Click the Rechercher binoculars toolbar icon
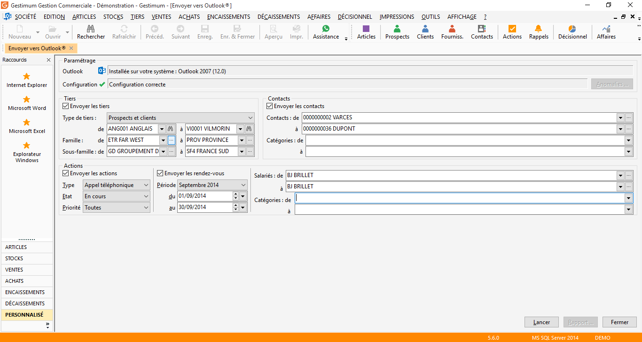Viewport: 642px width, 342px height. coord(91,29)
